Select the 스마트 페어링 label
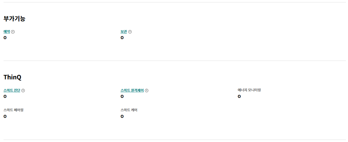Image resolution: width=348 pixels, height=142 pixels. tap(13, 110)
